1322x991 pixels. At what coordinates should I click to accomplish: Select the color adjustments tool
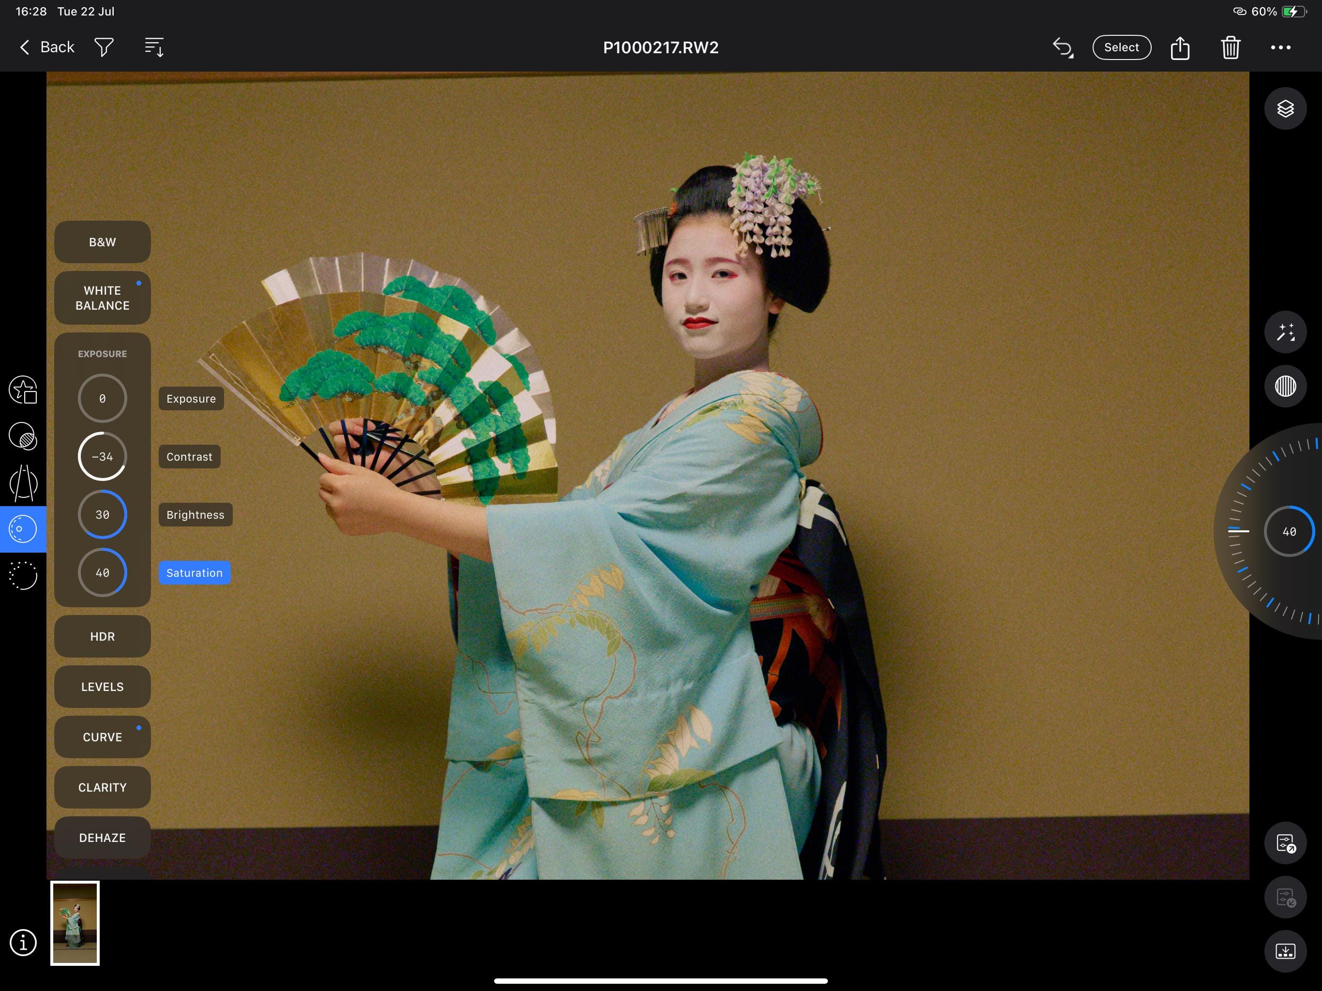coord(23,529)
